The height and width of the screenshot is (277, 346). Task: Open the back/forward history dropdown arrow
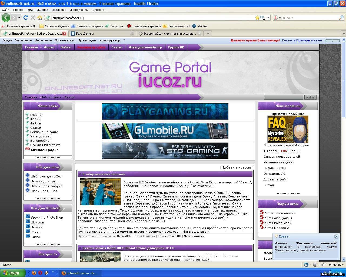coord(19,18)
